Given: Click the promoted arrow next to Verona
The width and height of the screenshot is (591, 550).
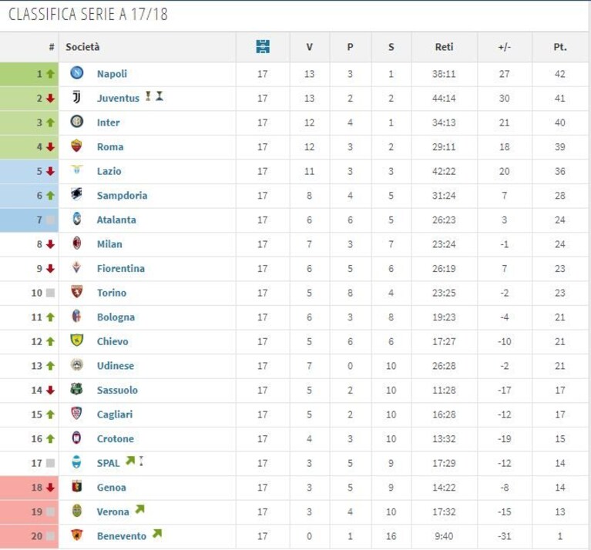Looking at the screenshot, I should pos(139,509).
